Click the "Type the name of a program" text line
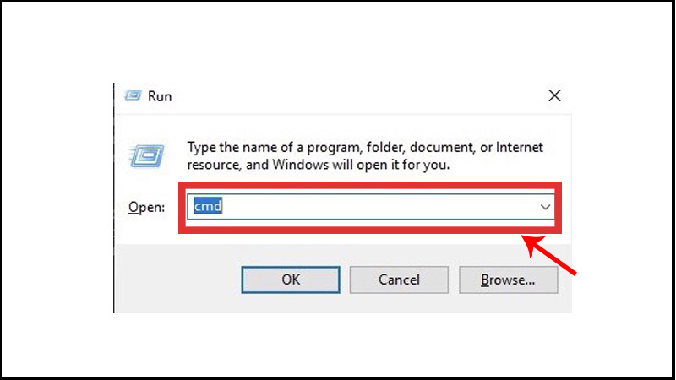 (x=365, y=147)
